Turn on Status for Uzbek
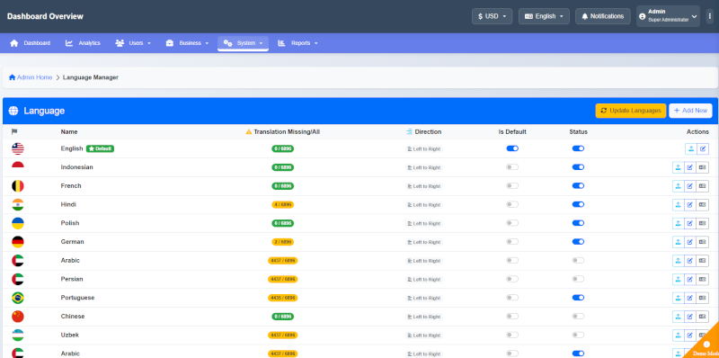The width and height of the screenshot is (719, 358). (x=578, y=335)
